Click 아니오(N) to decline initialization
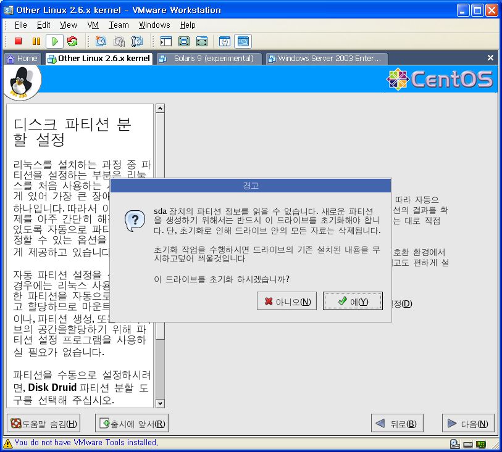 click(287, 302)
